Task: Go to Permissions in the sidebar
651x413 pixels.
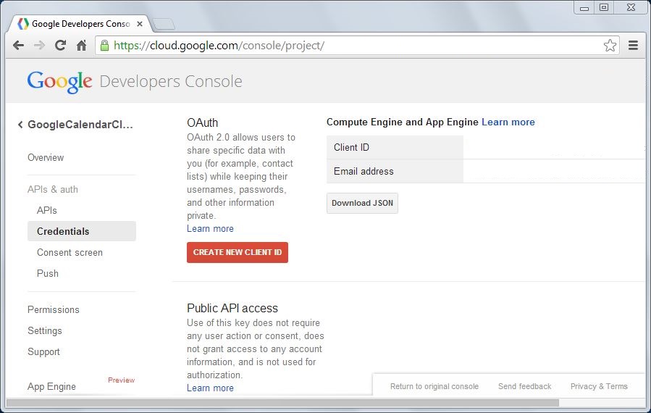Action: coord(53,309)
